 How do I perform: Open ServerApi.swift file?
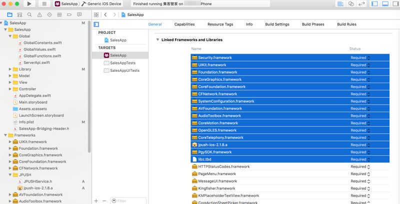pos(36,62)
